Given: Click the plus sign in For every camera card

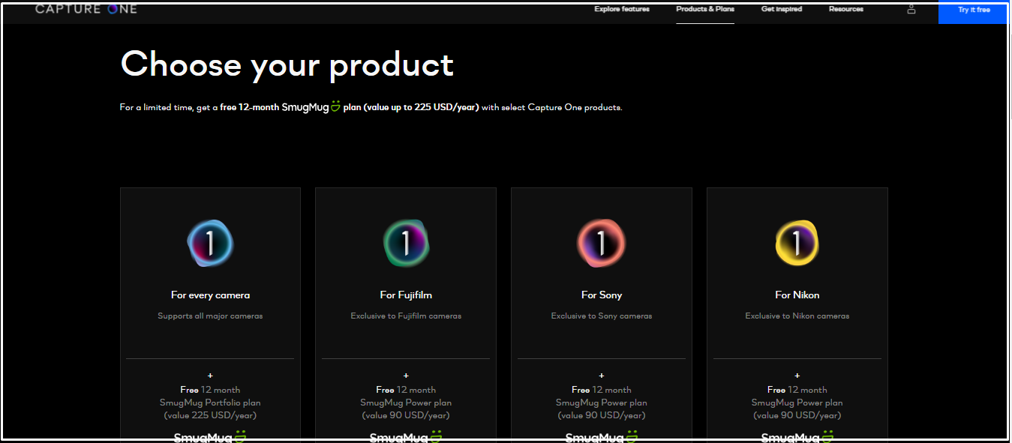Looking at the screenshot, I should click(x=210, y=376).
